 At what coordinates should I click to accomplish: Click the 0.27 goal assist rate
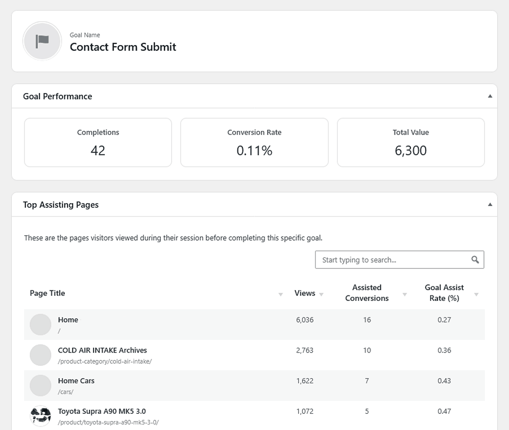444,320
